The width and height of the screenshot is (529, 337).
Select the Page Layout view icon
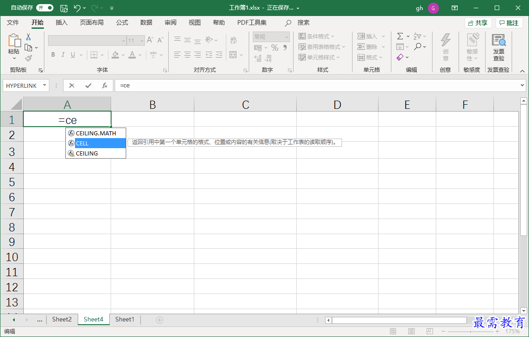pos(411,331)
